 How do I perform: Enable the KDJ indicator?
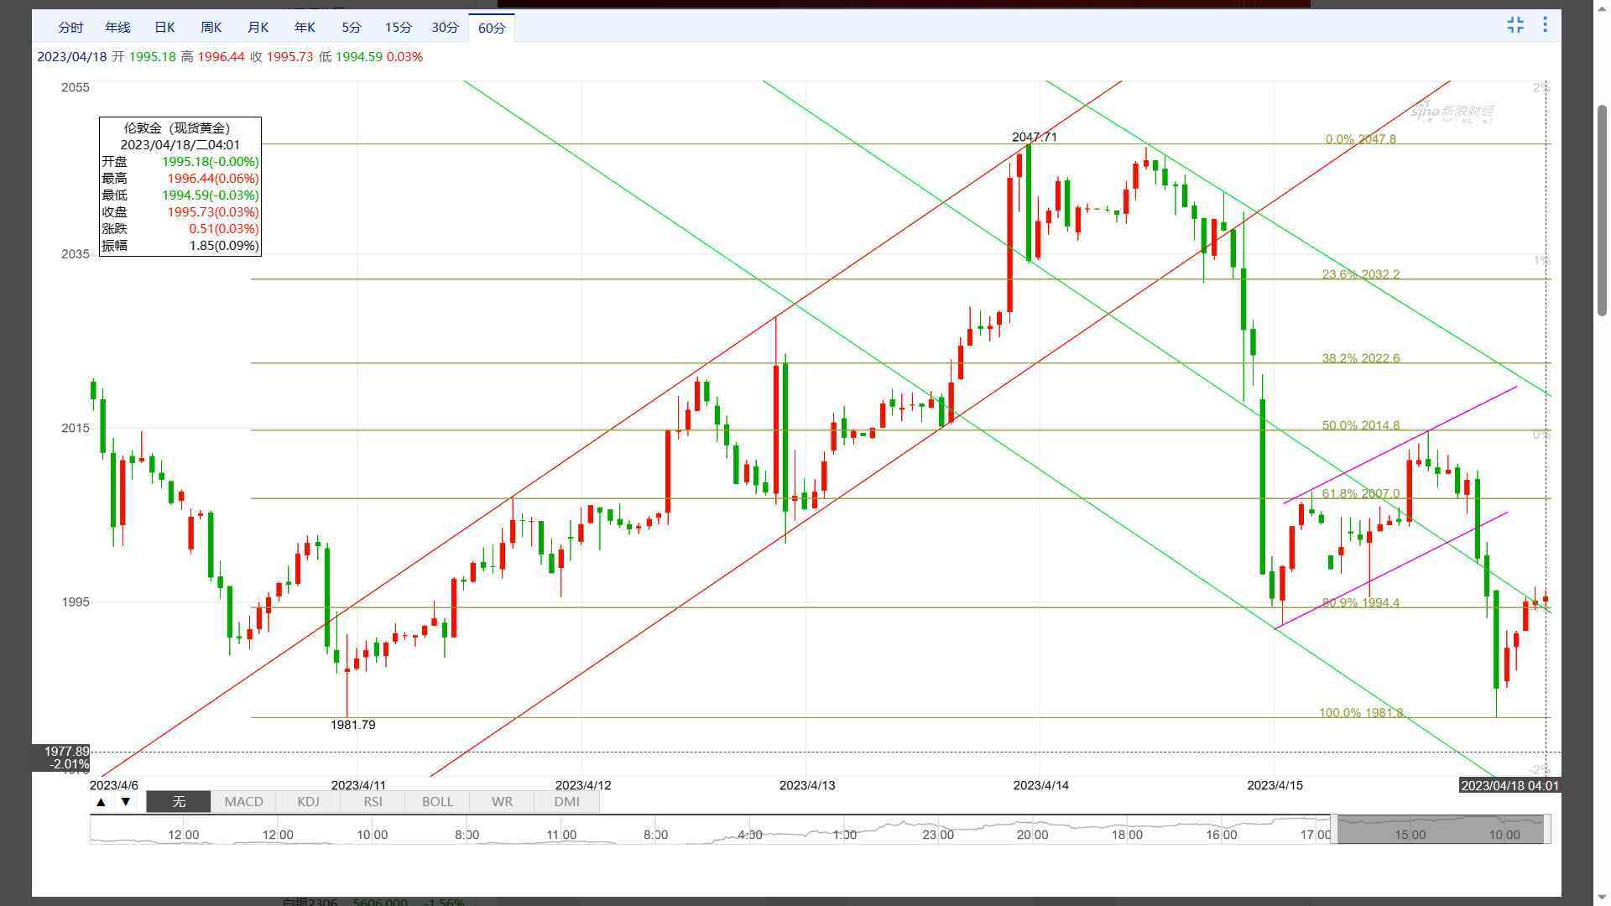(308, 802)
